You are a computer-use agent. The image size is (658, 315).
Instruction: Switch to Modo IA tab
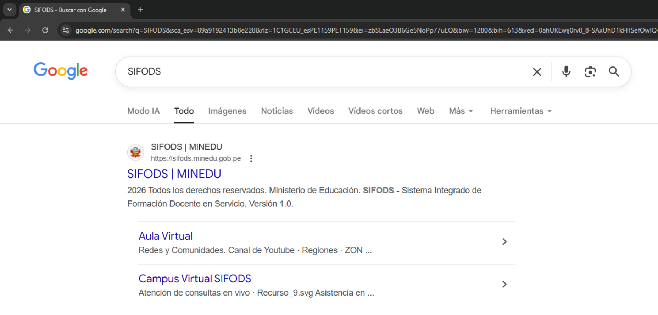point(143,111)
